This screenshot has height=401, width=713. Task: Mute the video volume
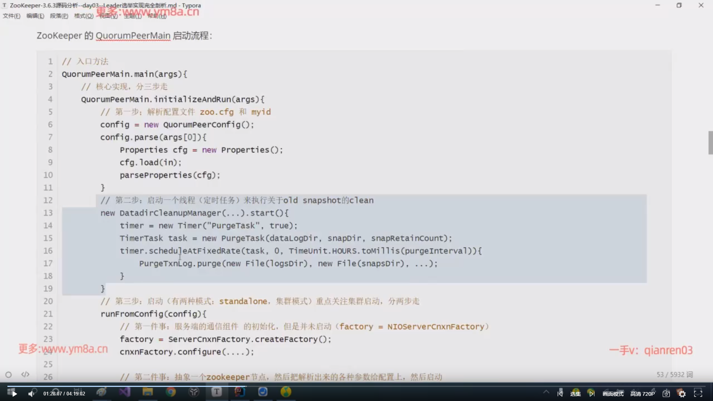pos(31,394)
